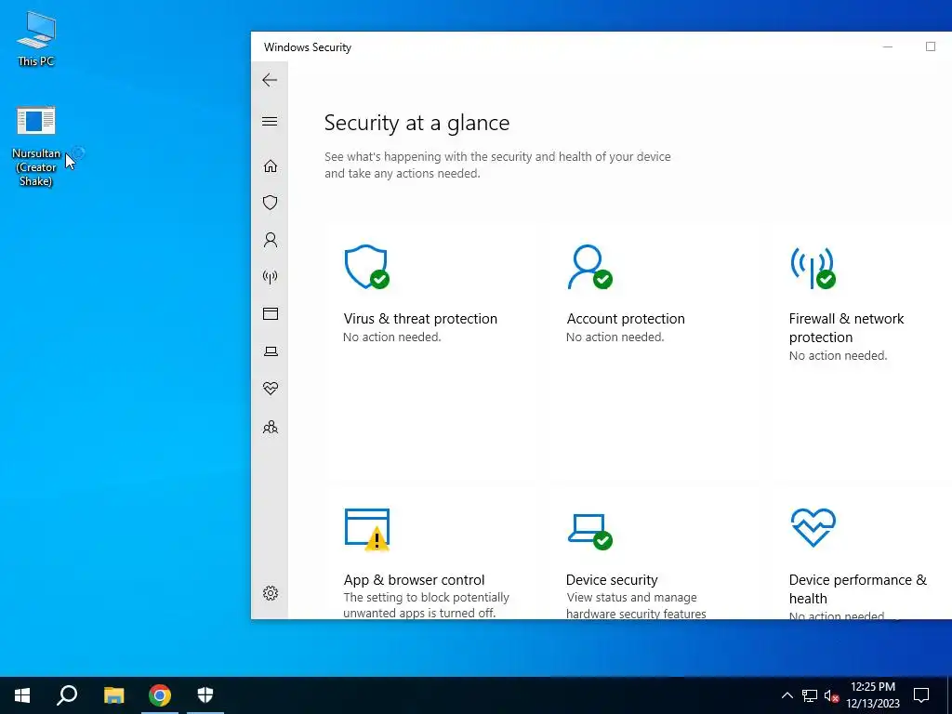Open the Windows Start menu
This screenshot has width=952, height=714.
tap(22, 695)
